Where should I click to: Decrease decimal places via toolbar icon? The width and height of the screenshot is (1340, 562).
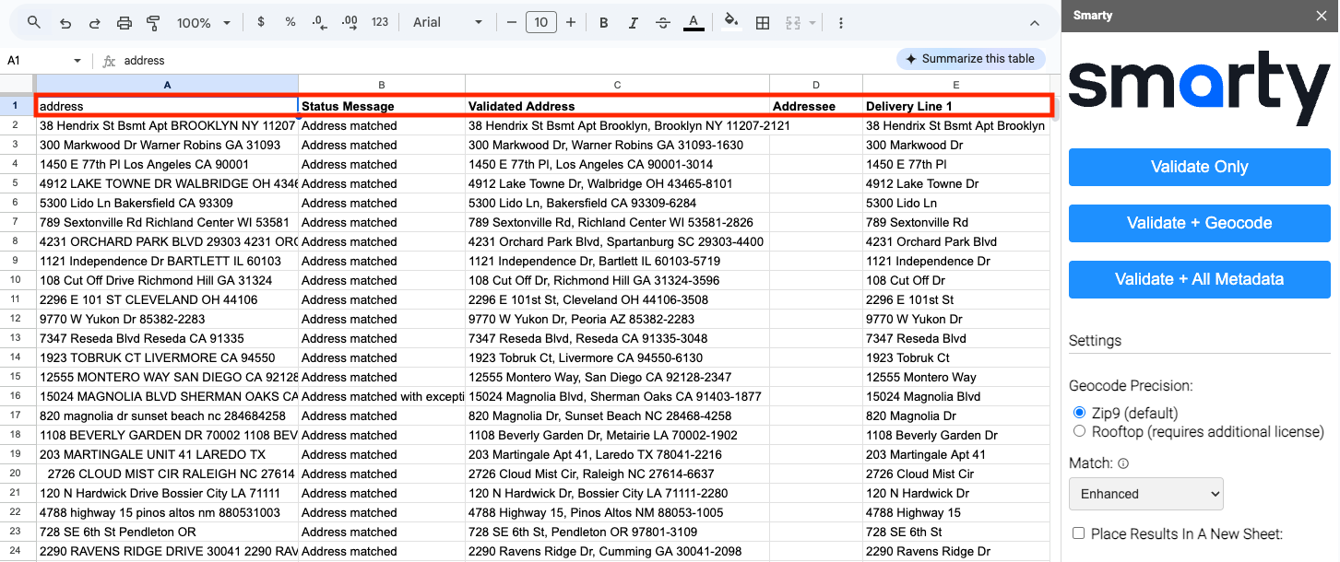click(x=320, y=22)
